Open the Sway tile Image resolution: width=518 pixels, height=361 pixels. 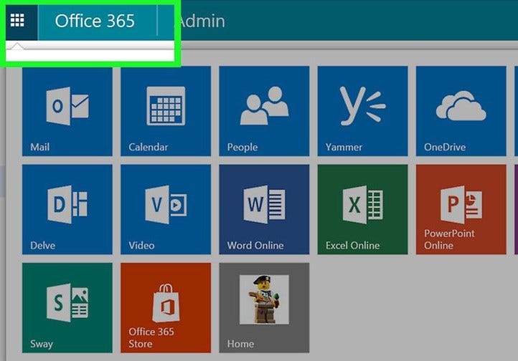[x=67, y=307]
